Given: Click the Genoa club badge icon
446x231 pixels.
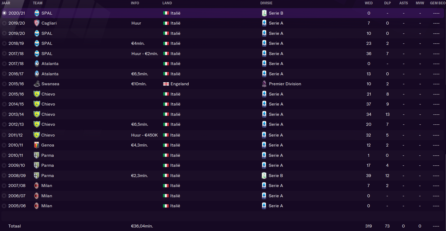Looking at the screenshot, I should coord(36,145).
